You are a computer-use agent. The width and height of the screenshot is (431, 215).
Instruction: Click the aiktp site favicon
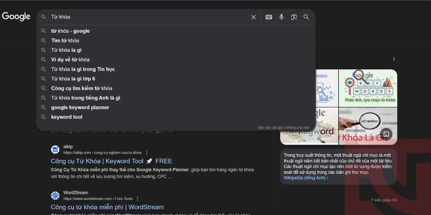(55, 150)
